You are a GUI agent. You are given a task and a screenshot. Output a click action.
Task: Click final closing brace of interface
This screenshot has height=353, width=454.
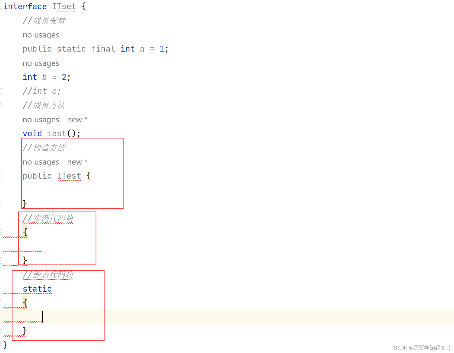click(x=5, y=345)
